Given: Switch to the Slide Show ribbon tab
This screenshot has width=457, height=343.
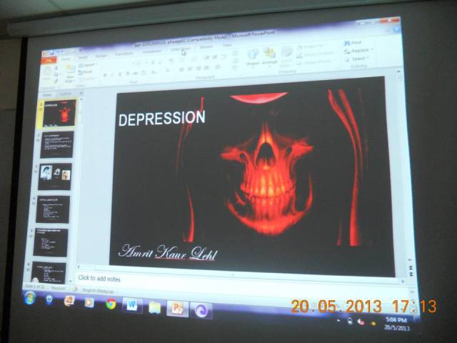Looking at the screenshot, I should 181,49.
